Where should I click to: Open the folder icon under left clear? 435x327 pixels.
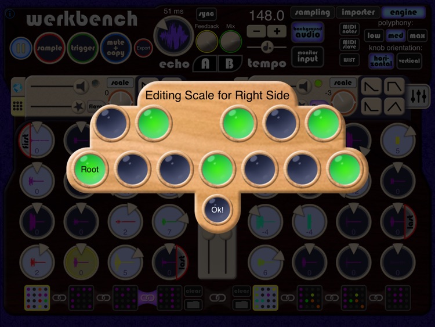tap(193, 304)
